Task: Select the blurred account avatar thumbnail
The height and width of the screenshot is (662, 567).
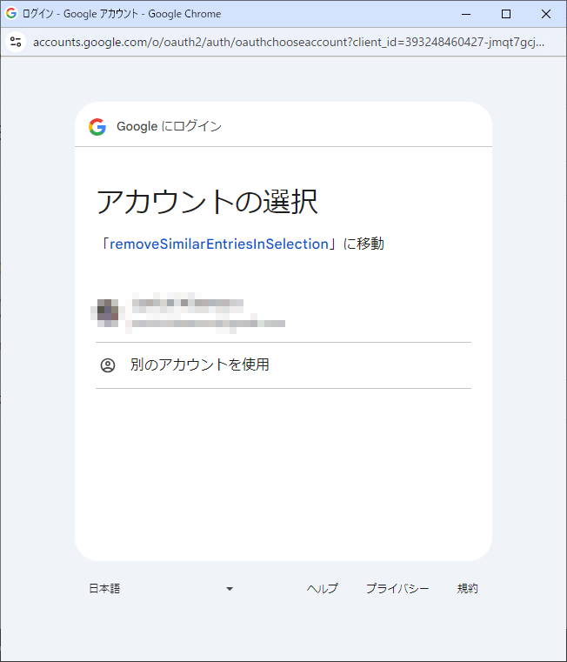Action: pyautogui.click(x=107, y=313)
